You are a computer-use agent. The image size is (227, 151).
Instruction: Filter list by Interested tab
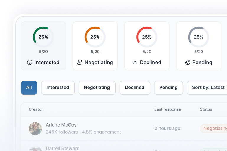[58, 88]
